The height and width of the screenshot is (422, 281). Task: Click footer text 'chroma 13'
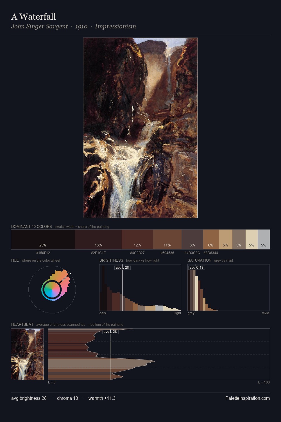point(67,398)
